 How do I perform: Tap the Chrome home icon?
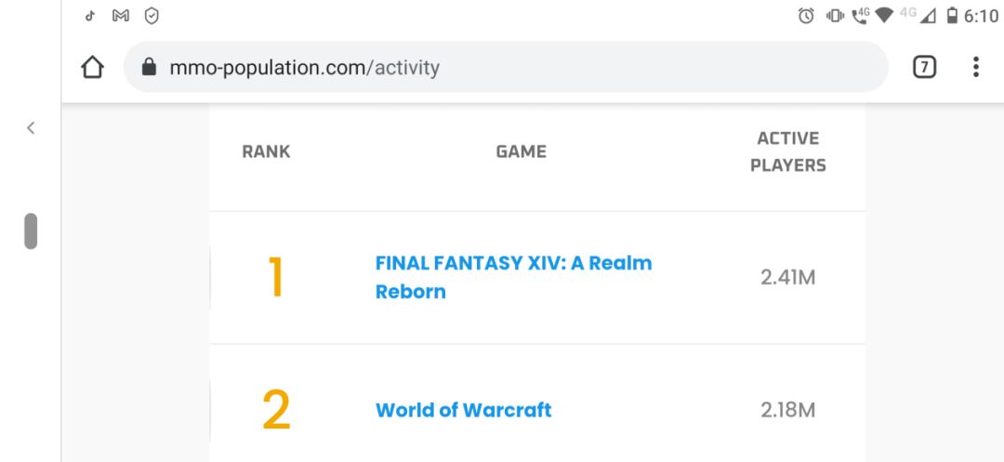pyautogui.click(x=93, y=68)
